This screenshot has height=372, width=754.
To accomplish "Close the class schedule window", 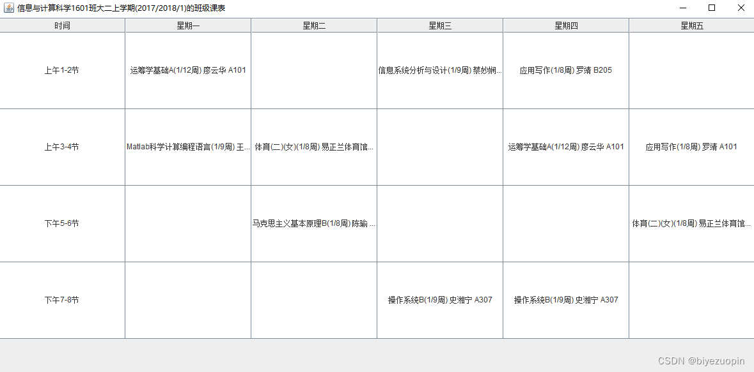I will [x=741, y=8].
